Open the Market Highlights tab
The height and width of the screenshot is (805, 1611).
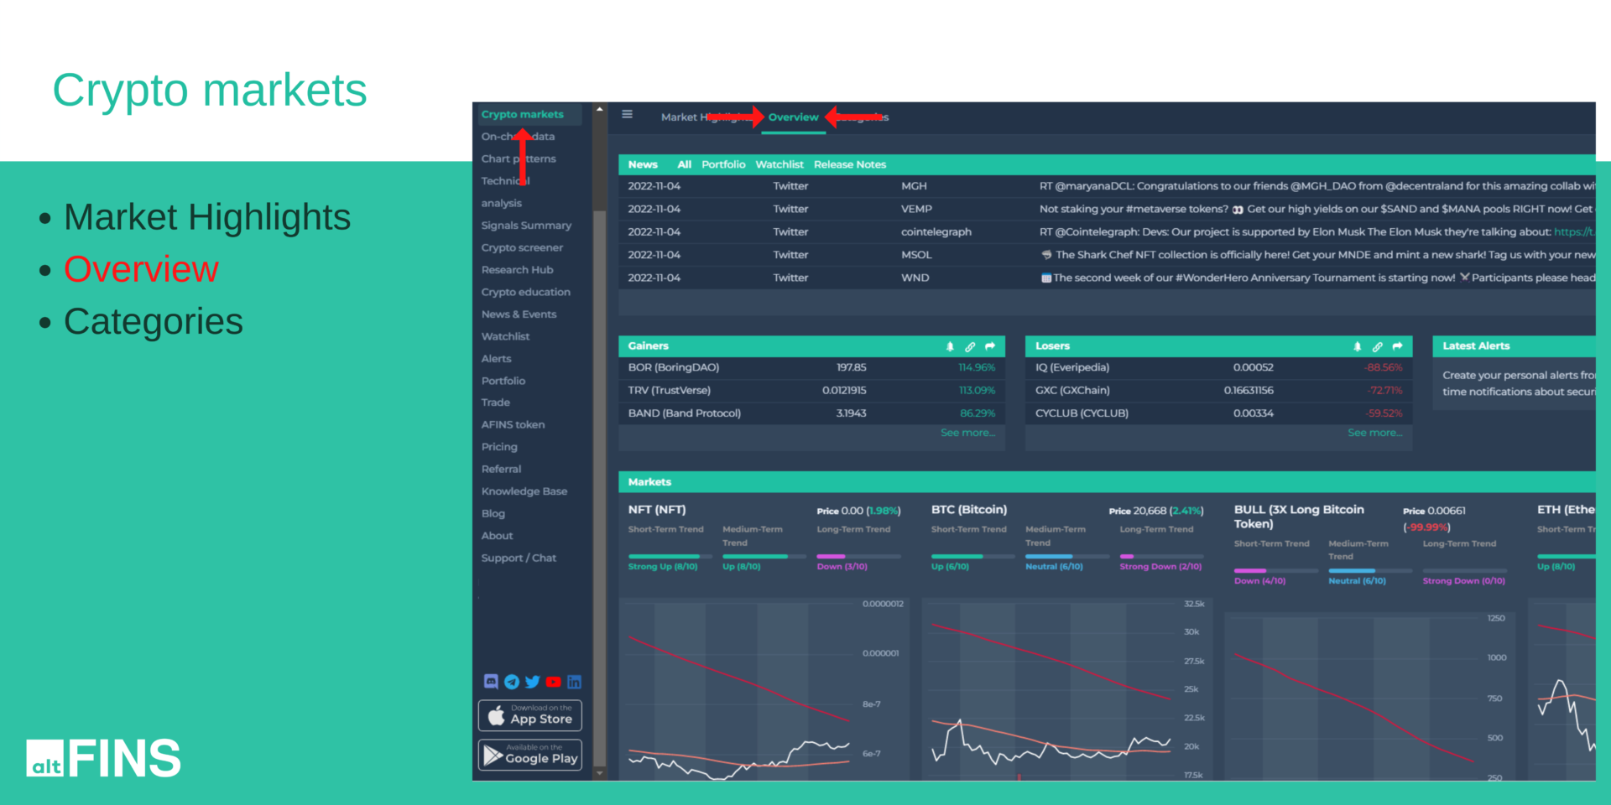click(x=707, y=117)
